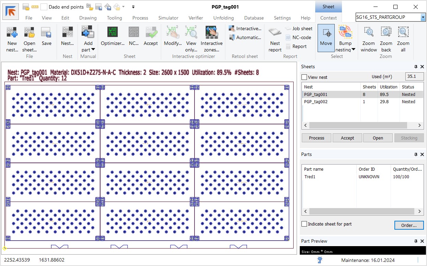The image size is (427, 266).
Task: Click the Zoom all icon
Action: click(403, 33)
